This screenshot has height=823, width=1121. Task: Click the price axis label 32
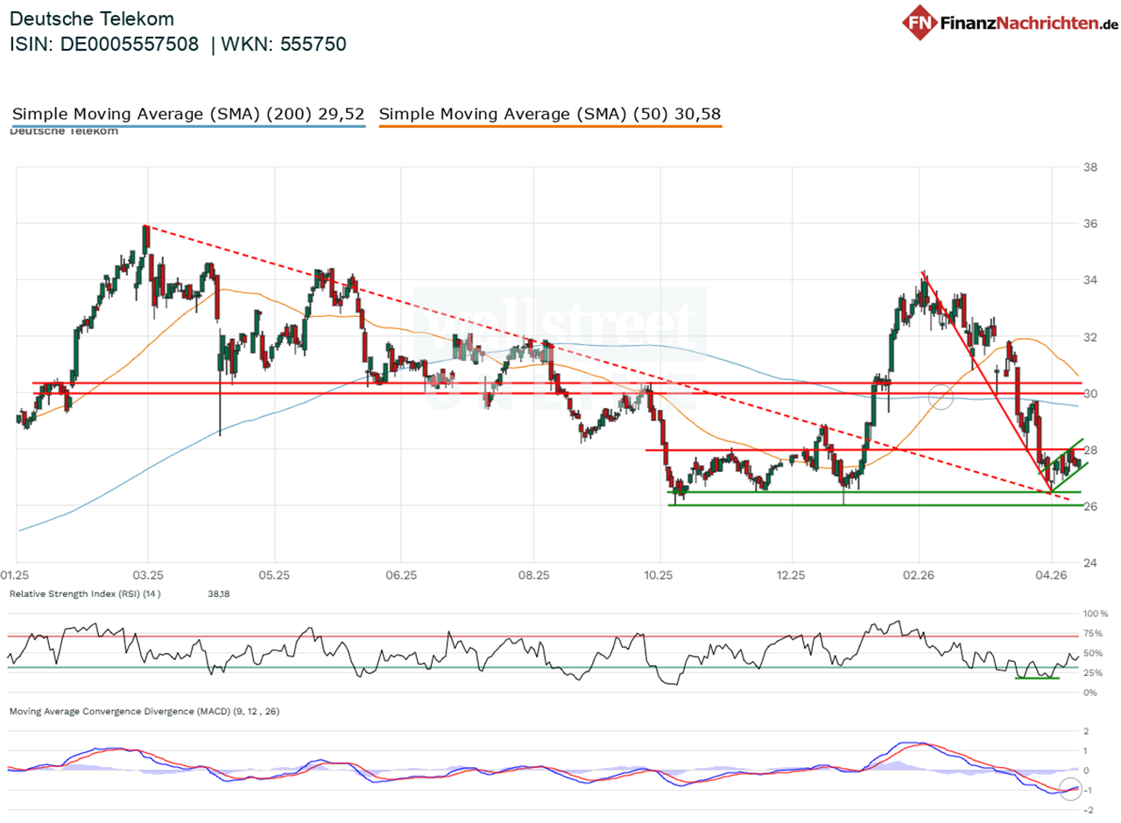pyautogui.click(x=1090, y=337)
